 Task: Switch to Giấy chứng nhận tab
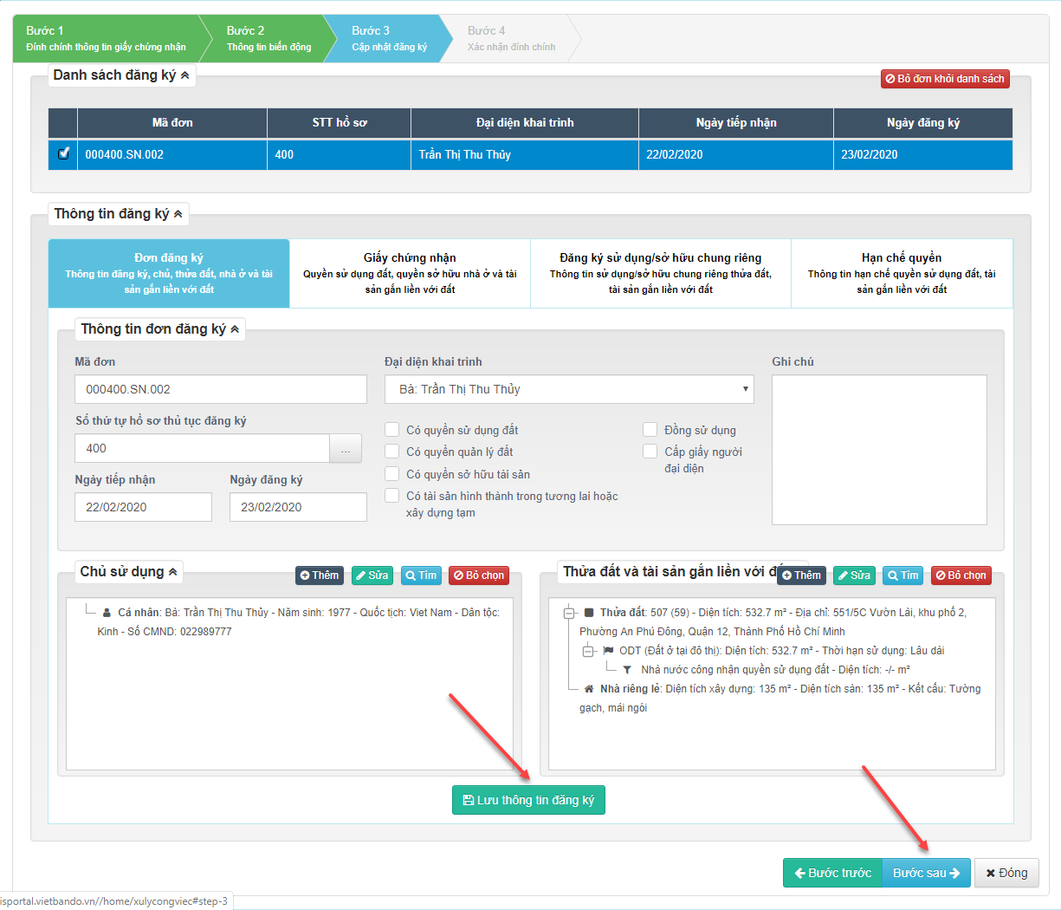click(410, 273)
